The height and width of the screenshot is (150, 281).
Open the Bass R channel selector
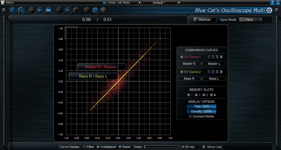[x=189, y=79]
